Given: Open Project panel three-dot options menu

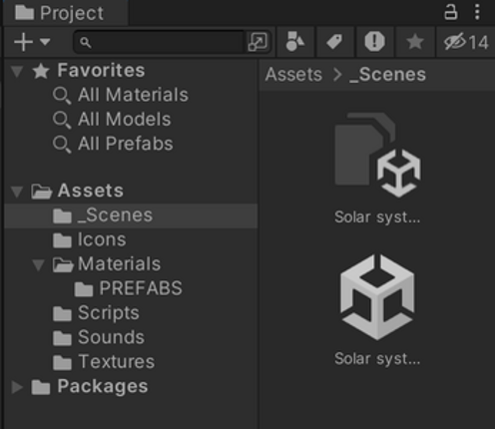Looking at the screenshot, I should pos(477,12).
